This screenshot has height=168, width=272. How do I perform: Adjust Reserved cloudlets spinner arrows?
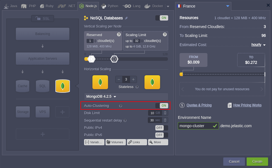click(x=95, y=41)
